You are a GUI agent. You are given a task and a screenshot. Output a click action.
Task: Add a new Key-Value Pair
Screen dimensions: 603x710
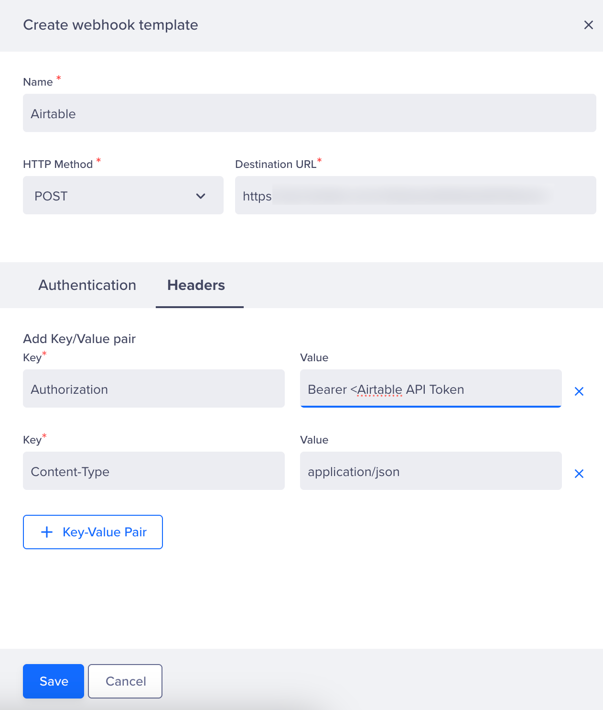tap(93, 532)
